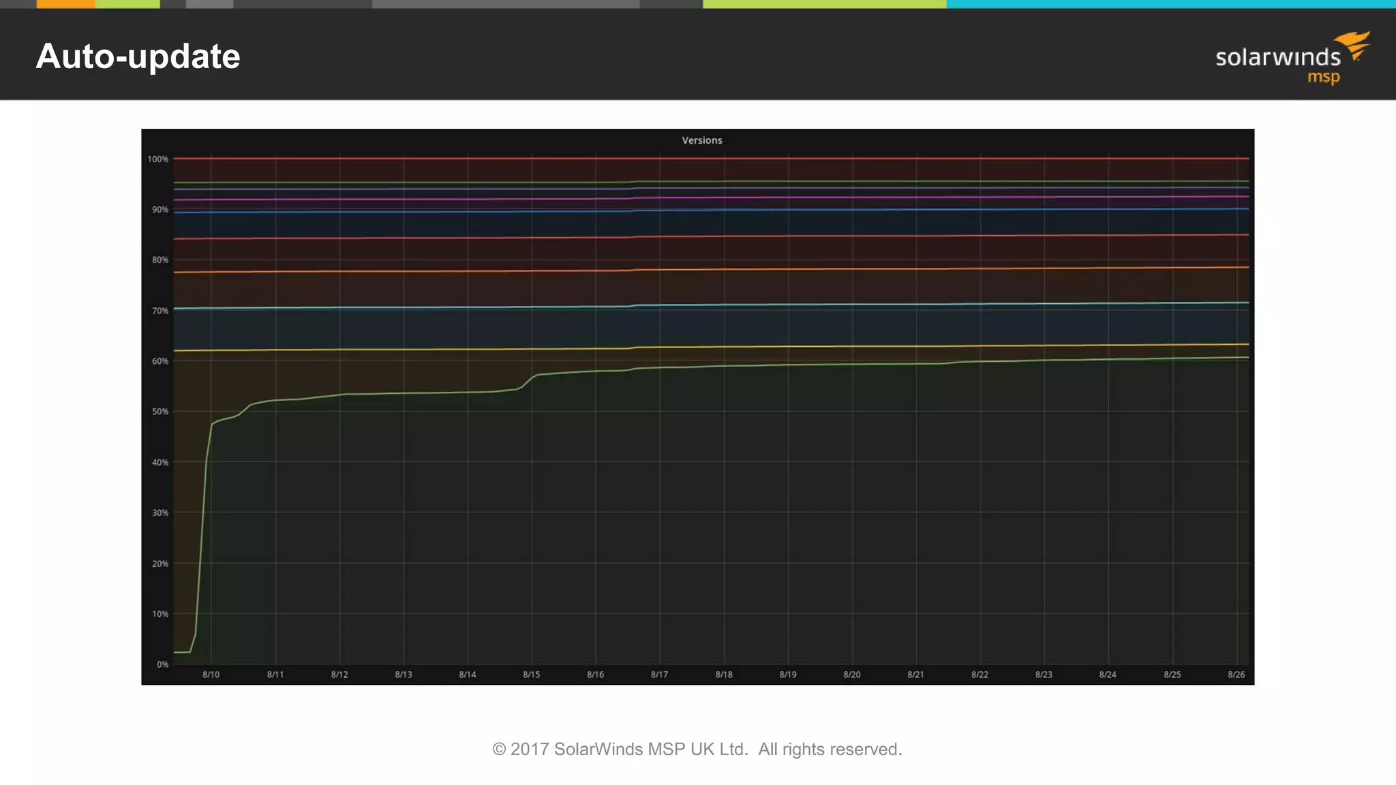Click the 8/10 date axis label
The height and width of the screenshot is (785, 1396).
click(x=211, y=675)
